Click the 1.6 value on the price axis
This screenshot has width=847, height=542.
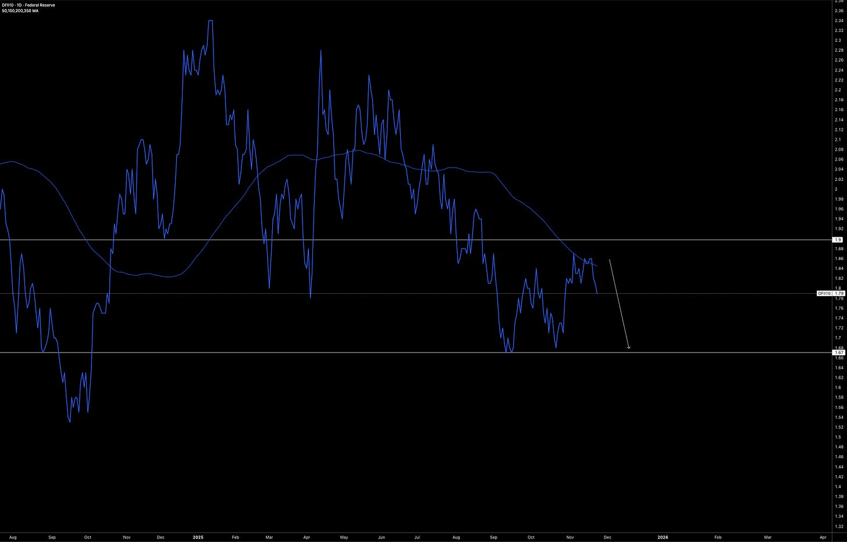[838, 387]
